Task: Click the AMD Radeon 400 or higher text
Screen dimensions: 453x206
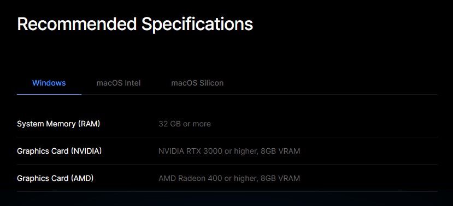Action: point(208,178)
